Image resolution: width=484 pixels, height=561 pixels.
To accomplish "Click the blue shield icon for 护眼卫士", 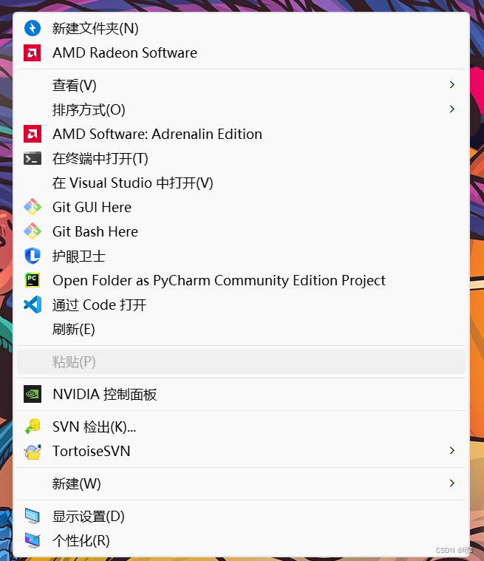I will 33,256.
